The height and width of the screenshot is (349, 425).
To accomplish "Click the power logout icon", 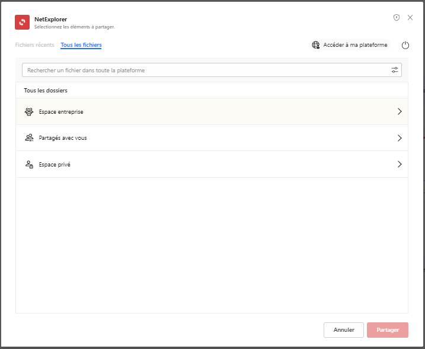I will 405,45.
